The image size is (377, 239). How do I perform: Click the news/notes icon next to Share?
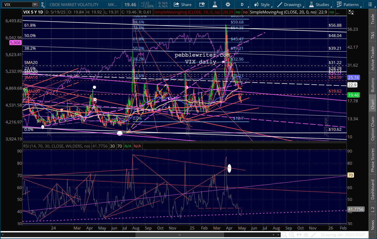pos(202,4)
